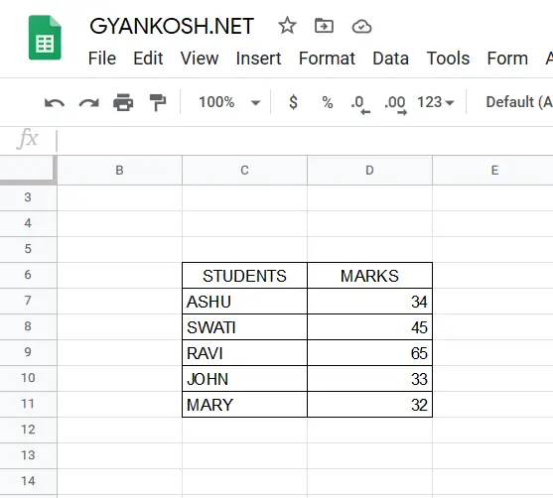Screen dimensions: 553x498
Task: Print the spreadsheet
Action: pyautogui.click(x=123, y=102)
